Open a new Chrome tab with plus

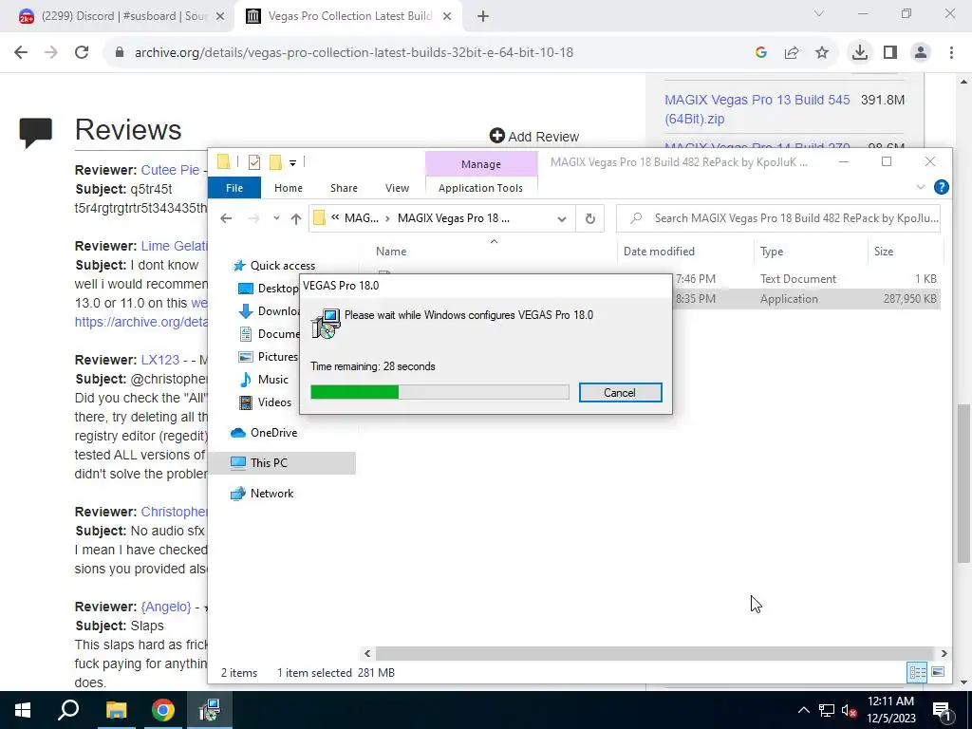483,17
